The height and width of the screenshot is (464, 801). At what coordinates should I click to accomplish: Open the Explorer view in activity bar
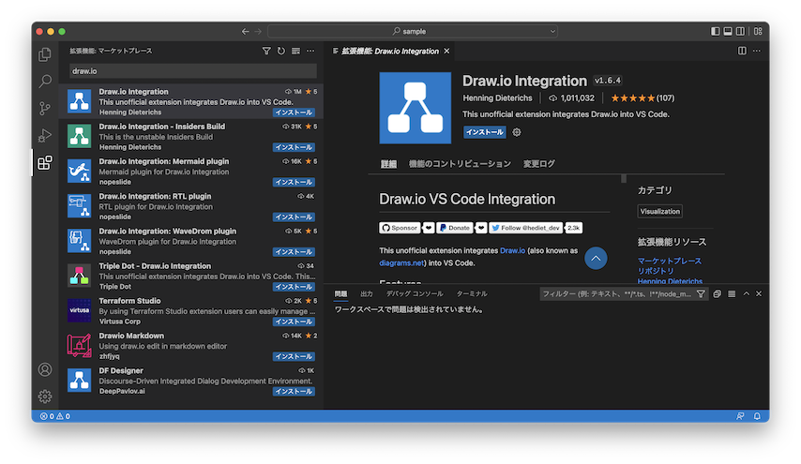pos(45,54)
